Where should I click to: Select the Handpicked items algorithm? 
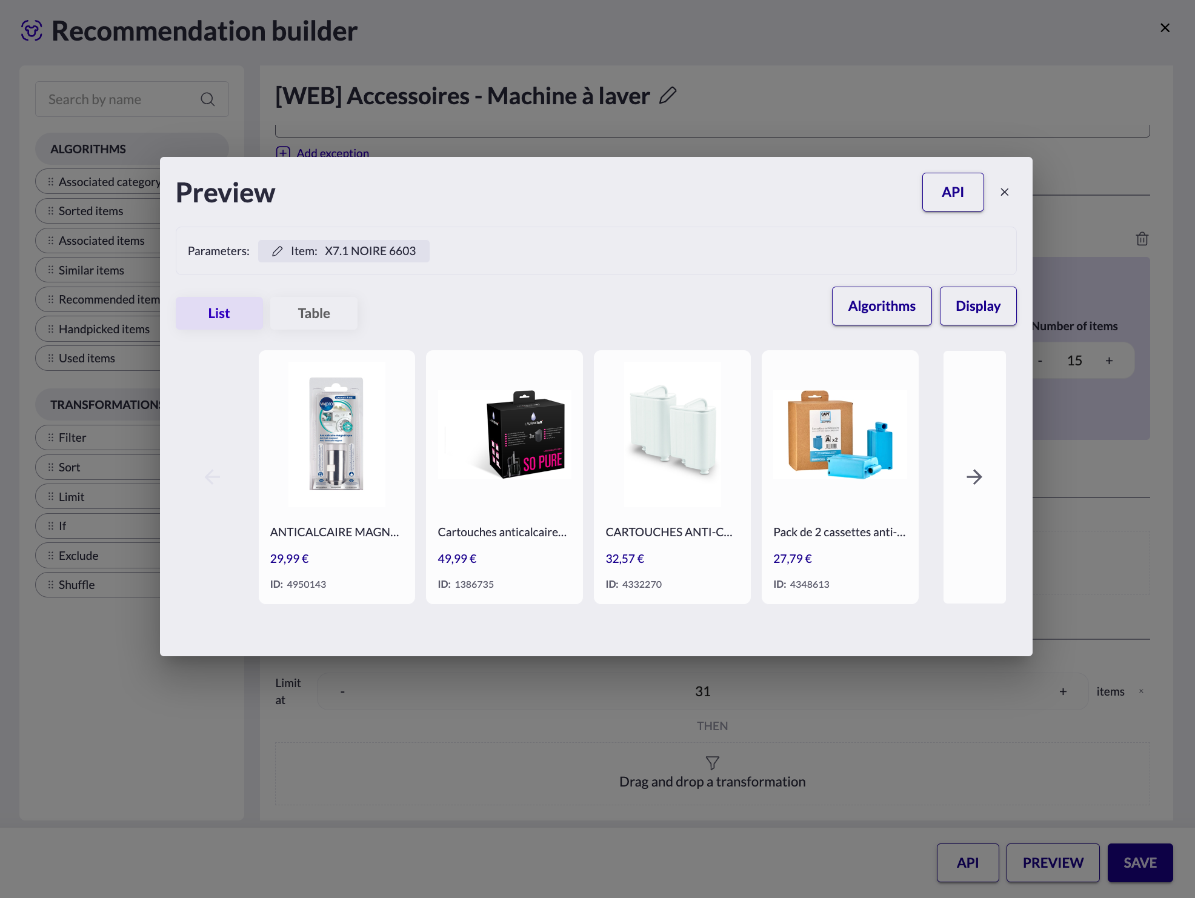(x=98, y=329)
